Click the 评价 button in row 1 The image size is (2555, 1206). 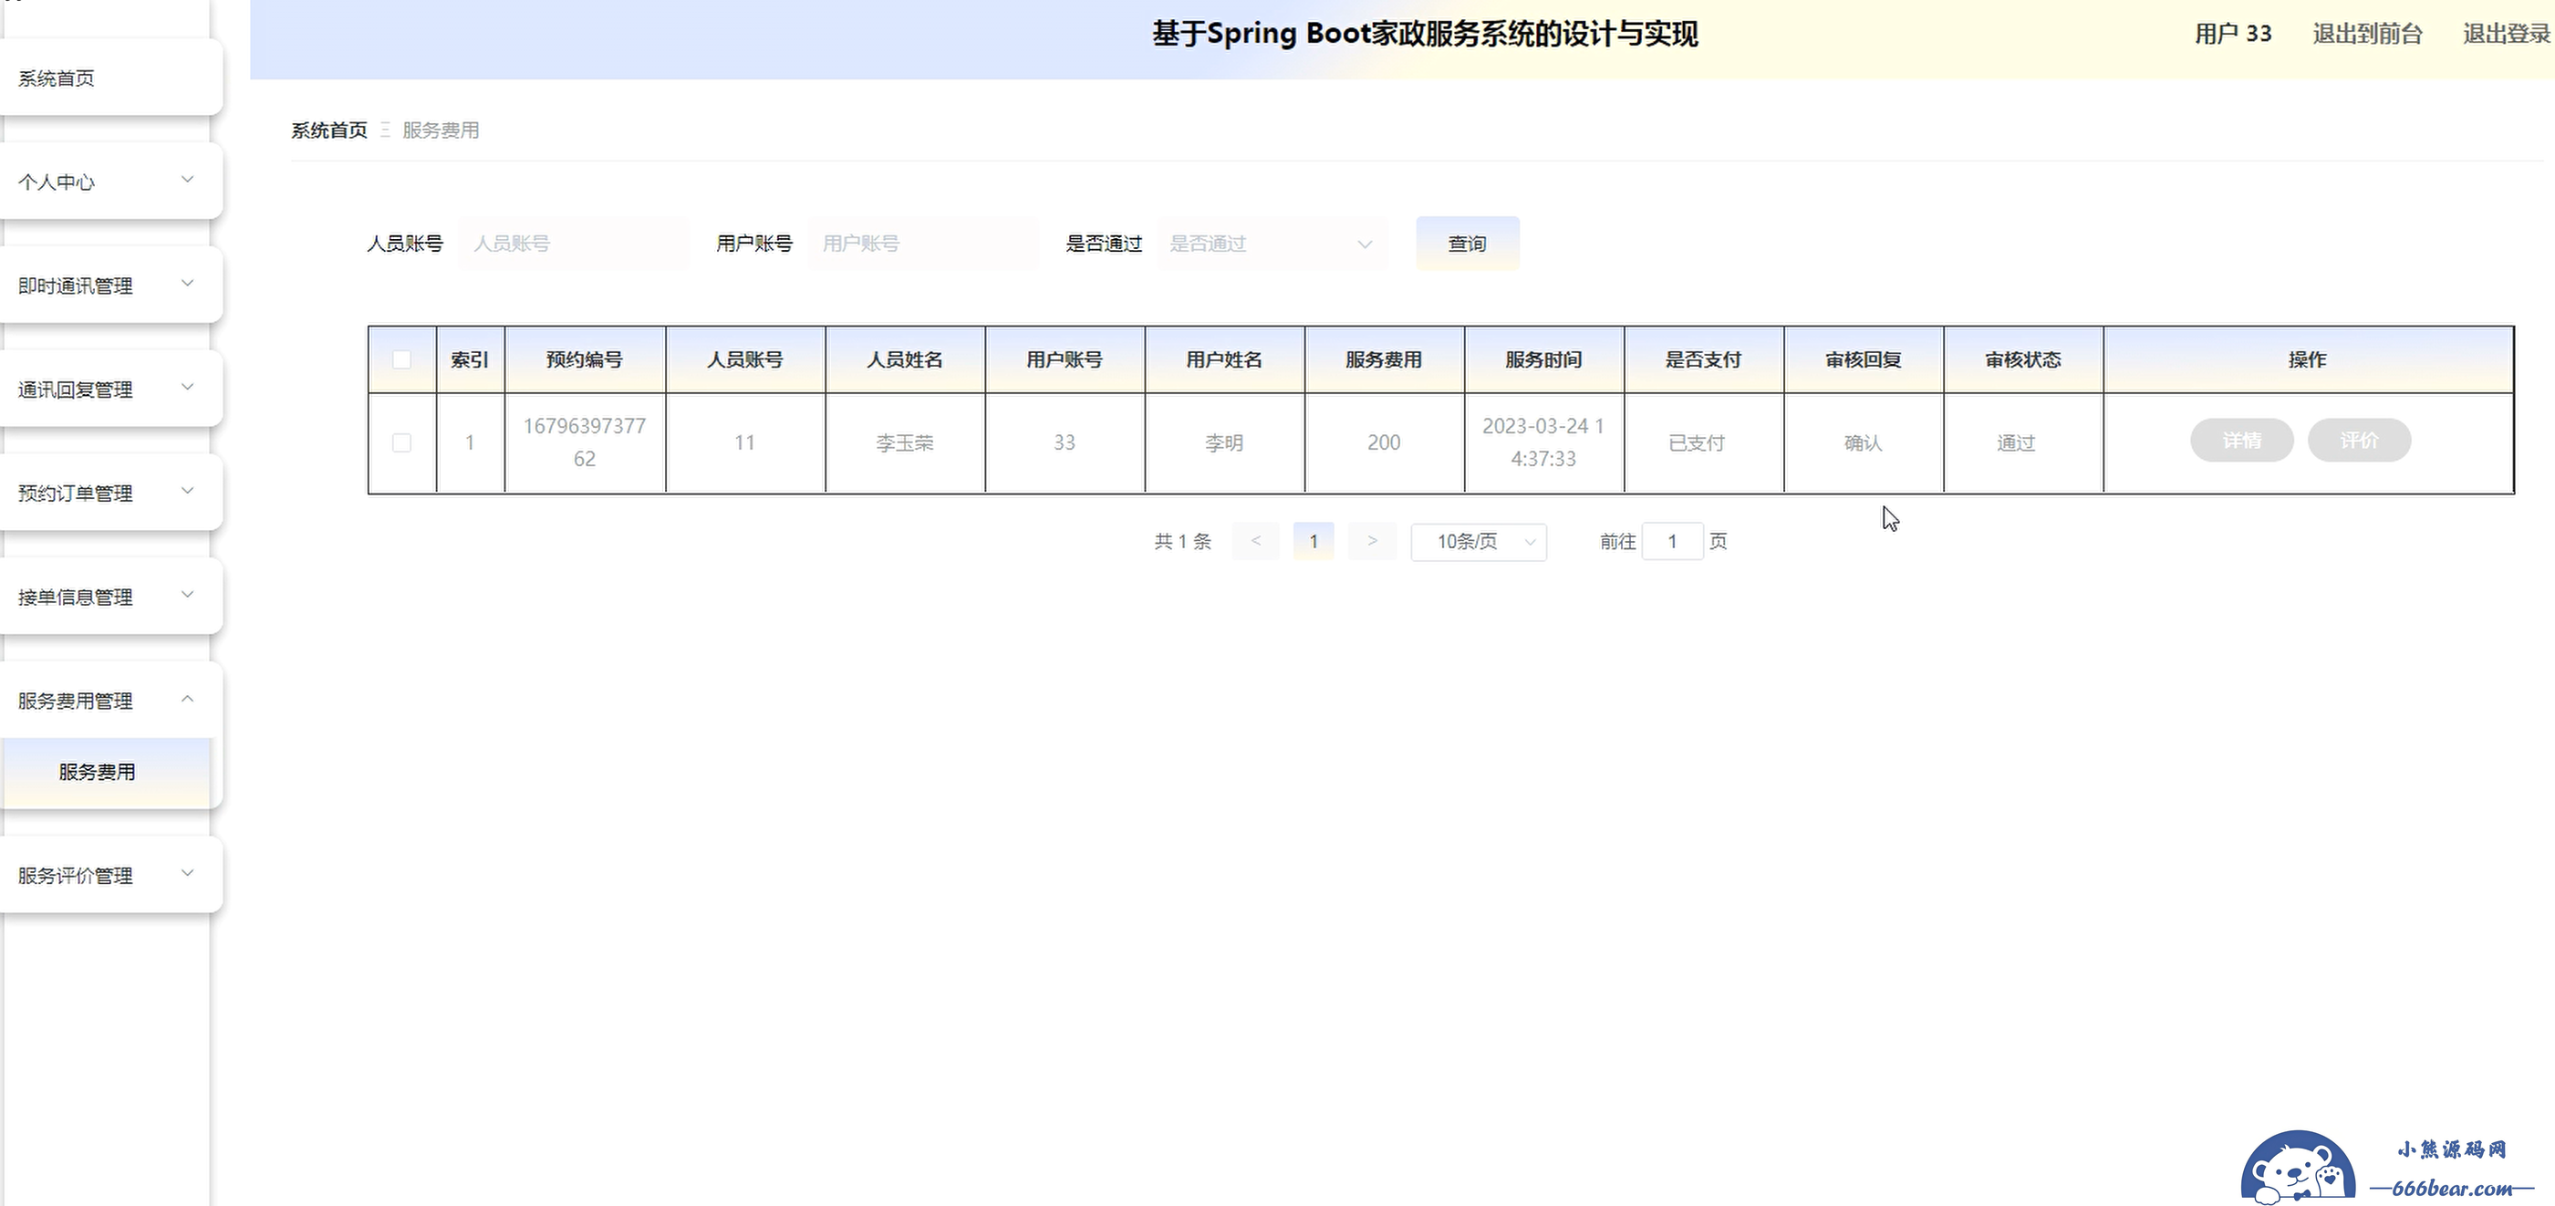pyautogui.click(x=2358, y=441)
